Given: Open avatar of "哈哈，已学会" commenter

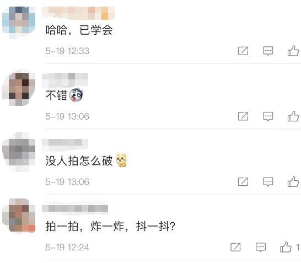Looking at the screenshot, I should click(x=19, y=22).
